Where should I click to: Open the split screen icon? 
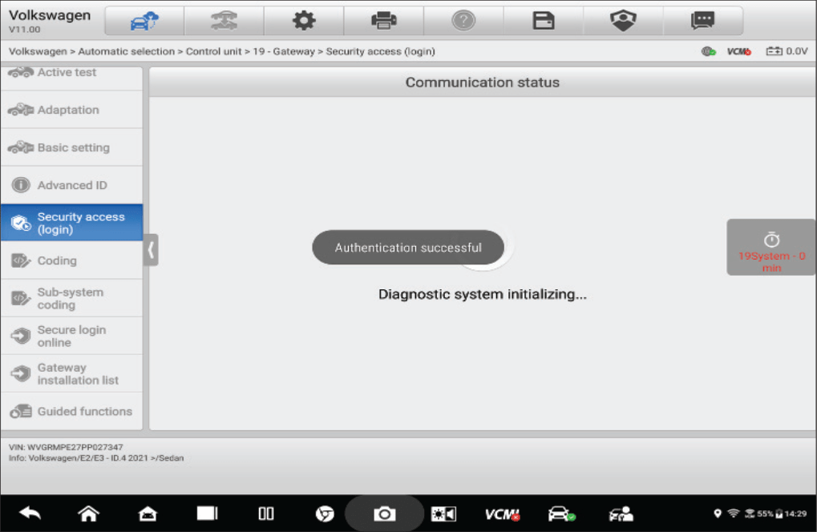(x=265, y=514)
